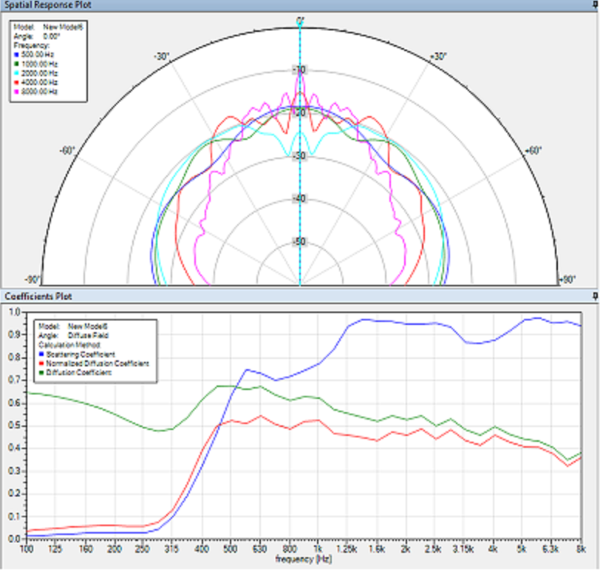Click 'Calculation Method' label in coefficients legend
This screenshot has height=572, width=600.
(69, 345)
